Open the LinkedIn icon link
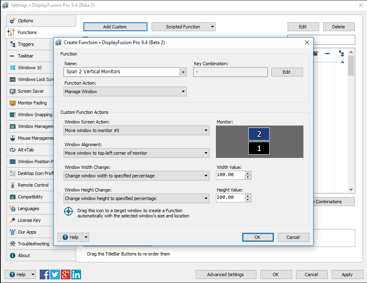367x283 pixels. click(76, 274)
